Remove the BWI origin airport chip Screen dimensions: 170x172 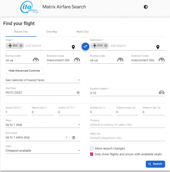click(21, 46)
